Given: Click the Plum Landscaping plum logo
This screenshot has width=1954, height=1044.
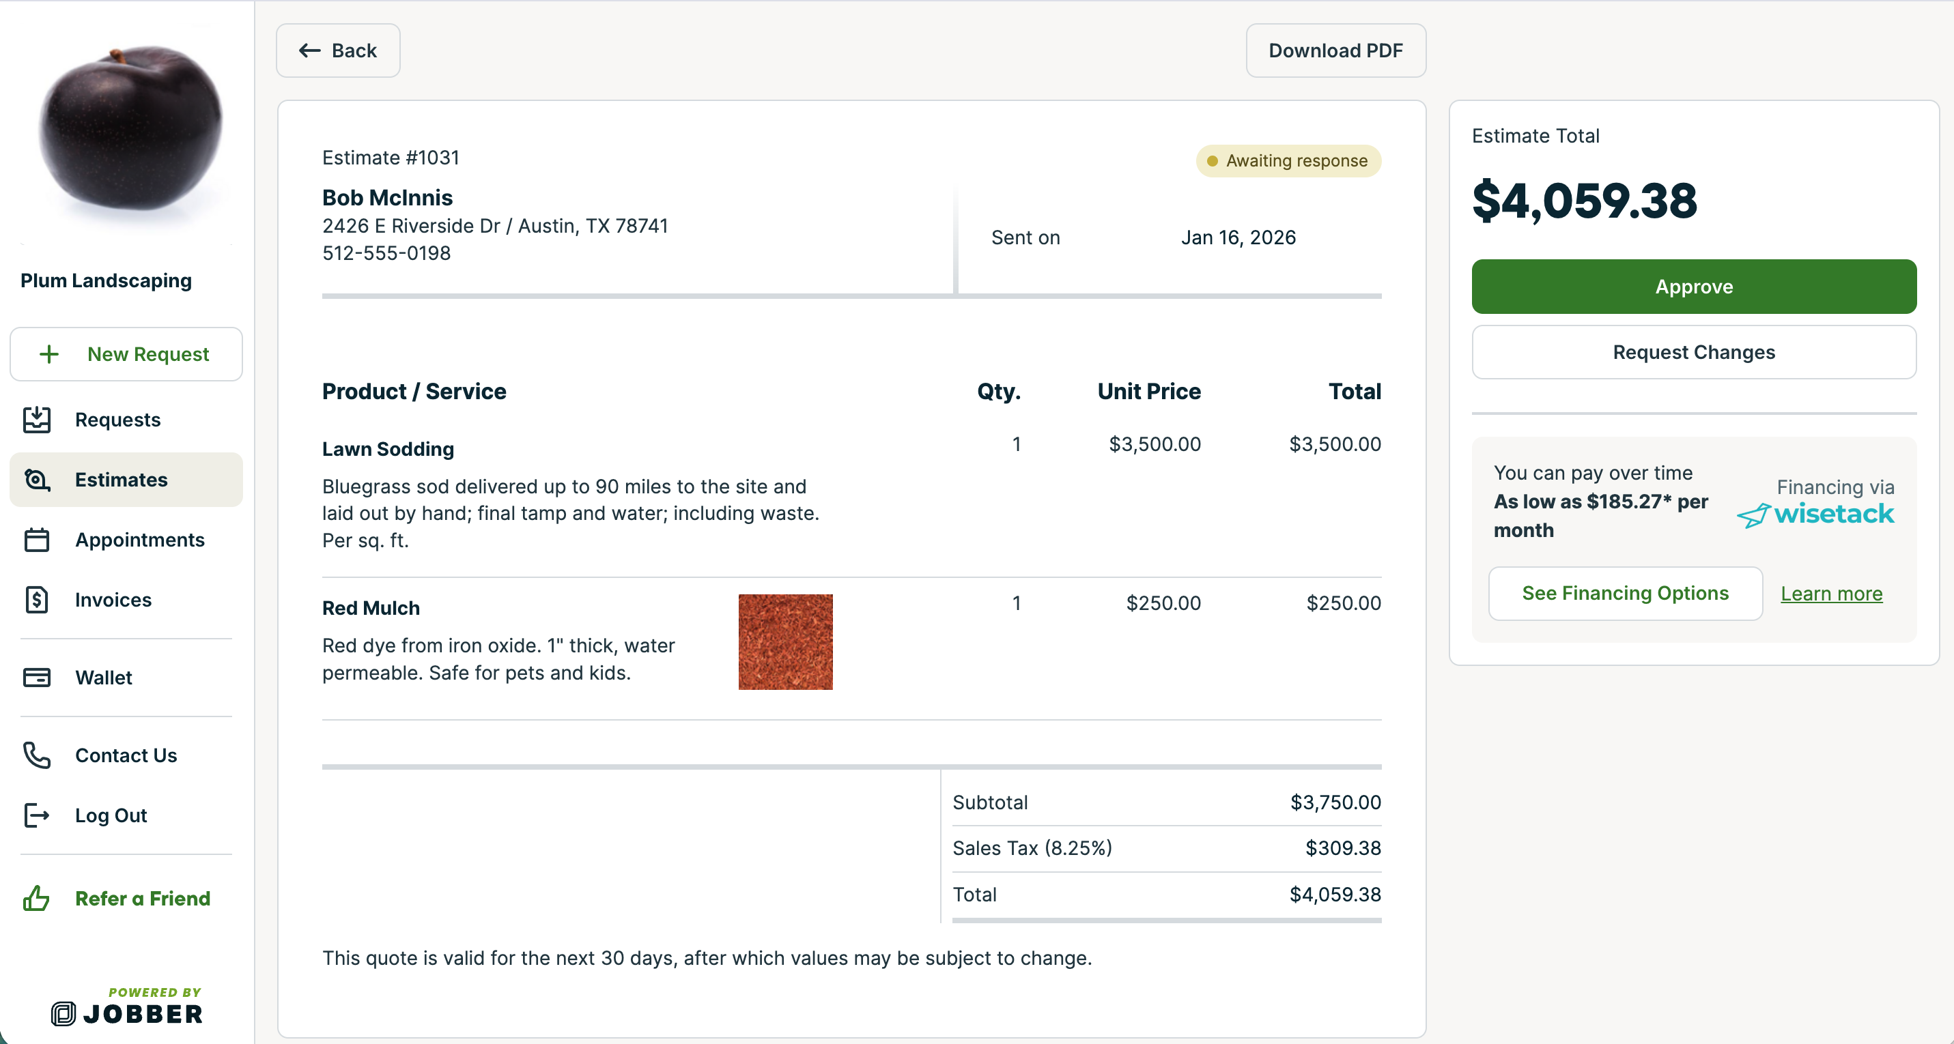Looking at the screenshot, I should point(129,130).
